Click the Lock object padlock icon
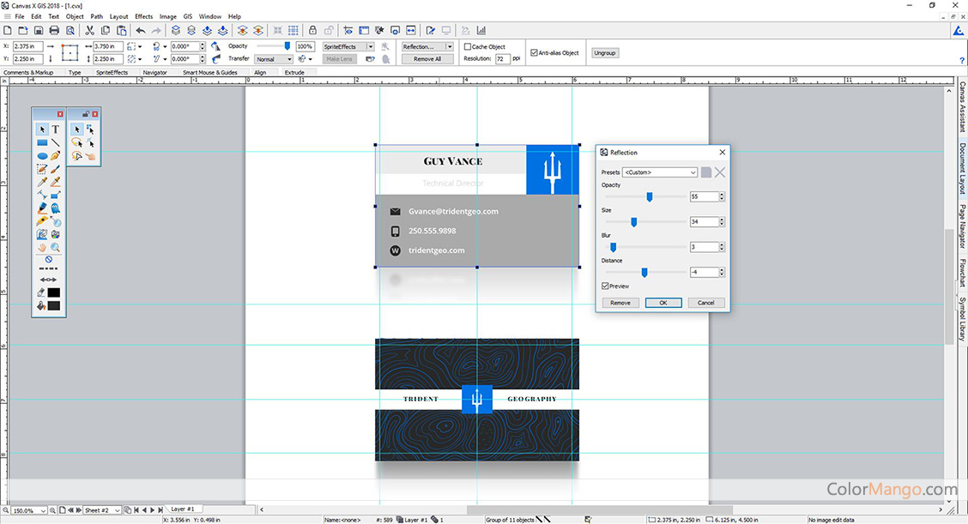The width and height of the screenshot is (968, 524). point(312,30)
